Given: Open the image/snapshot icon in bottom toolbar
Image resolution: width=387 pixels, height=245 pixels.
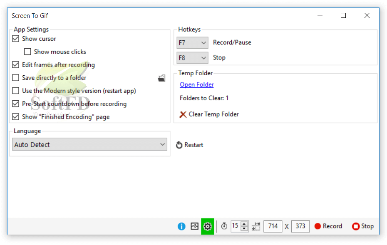Looking at the screenshot, I should point(194,226).
